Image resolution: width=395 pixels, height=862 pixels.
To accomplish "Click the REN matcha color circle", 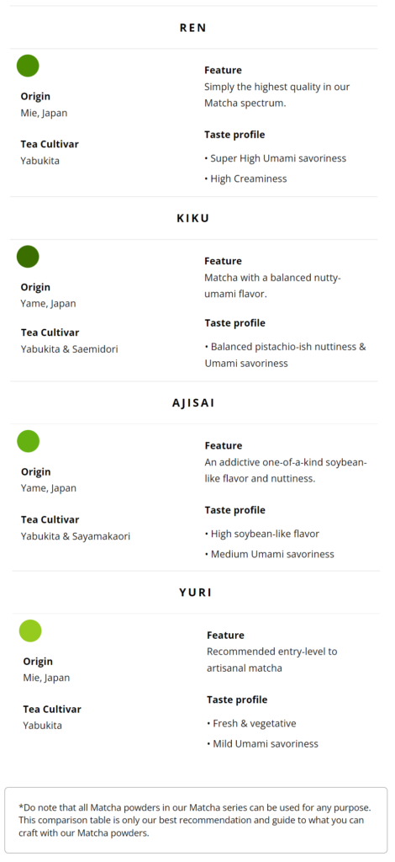I will (x=28, y=66).
